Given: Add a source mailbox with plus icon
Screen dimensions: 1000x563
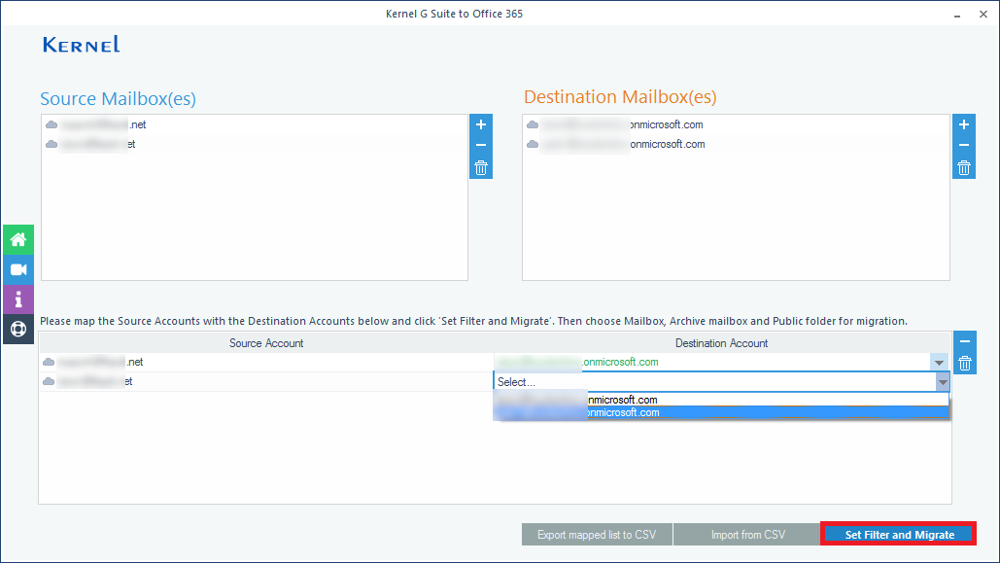Looking at the screenshot, I should tap(481, 124).
